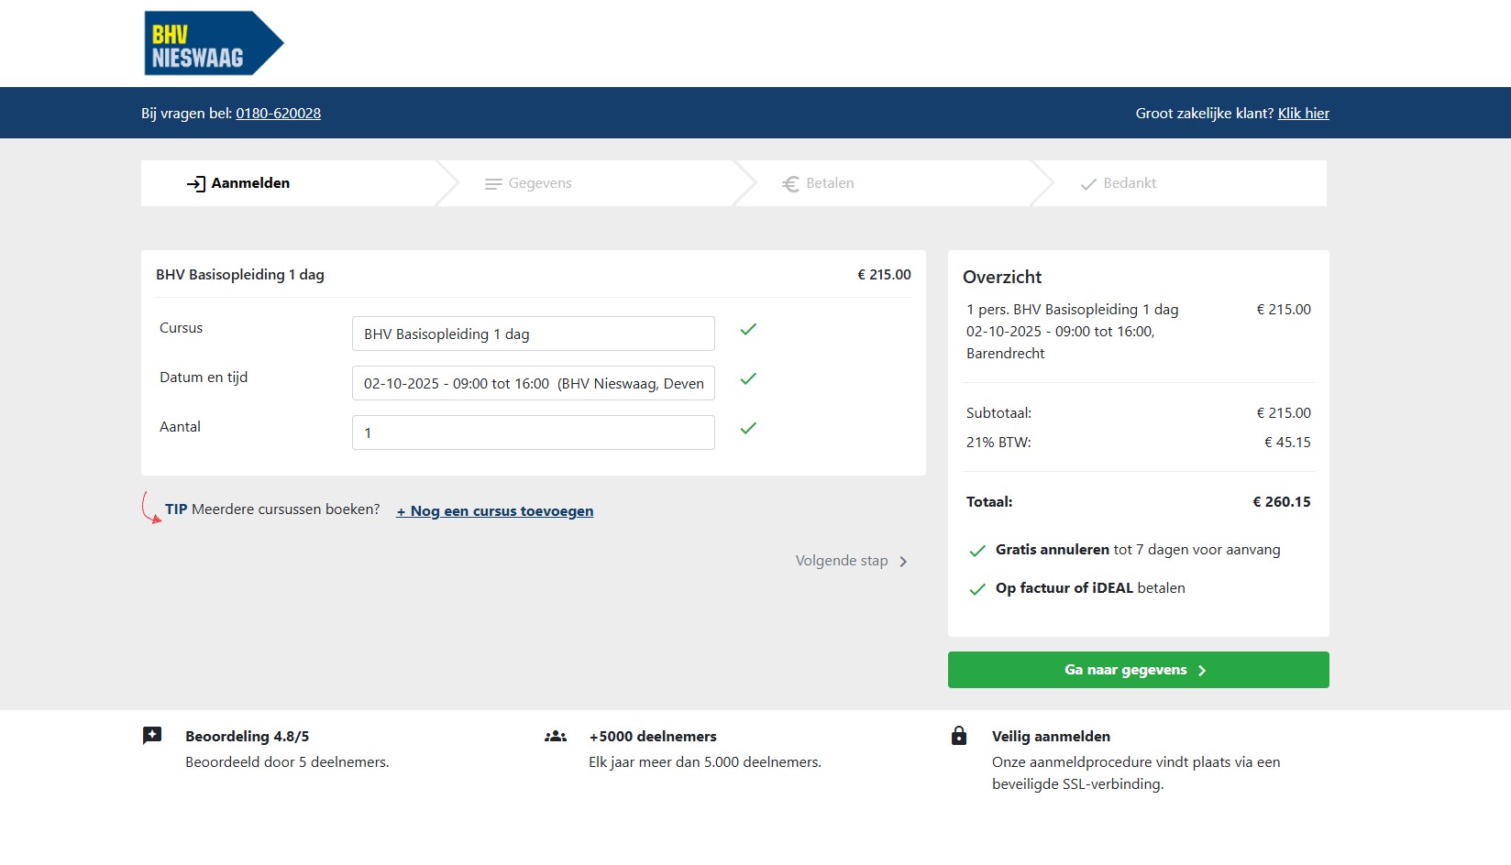The image size is (1511, 865).
Task: Click the group icon beside +5000 deelnemers
Action: (556, 737)
